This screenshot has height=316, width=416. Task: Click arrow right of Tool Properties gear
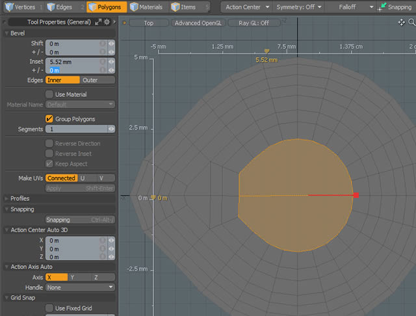tap(114, 22)
